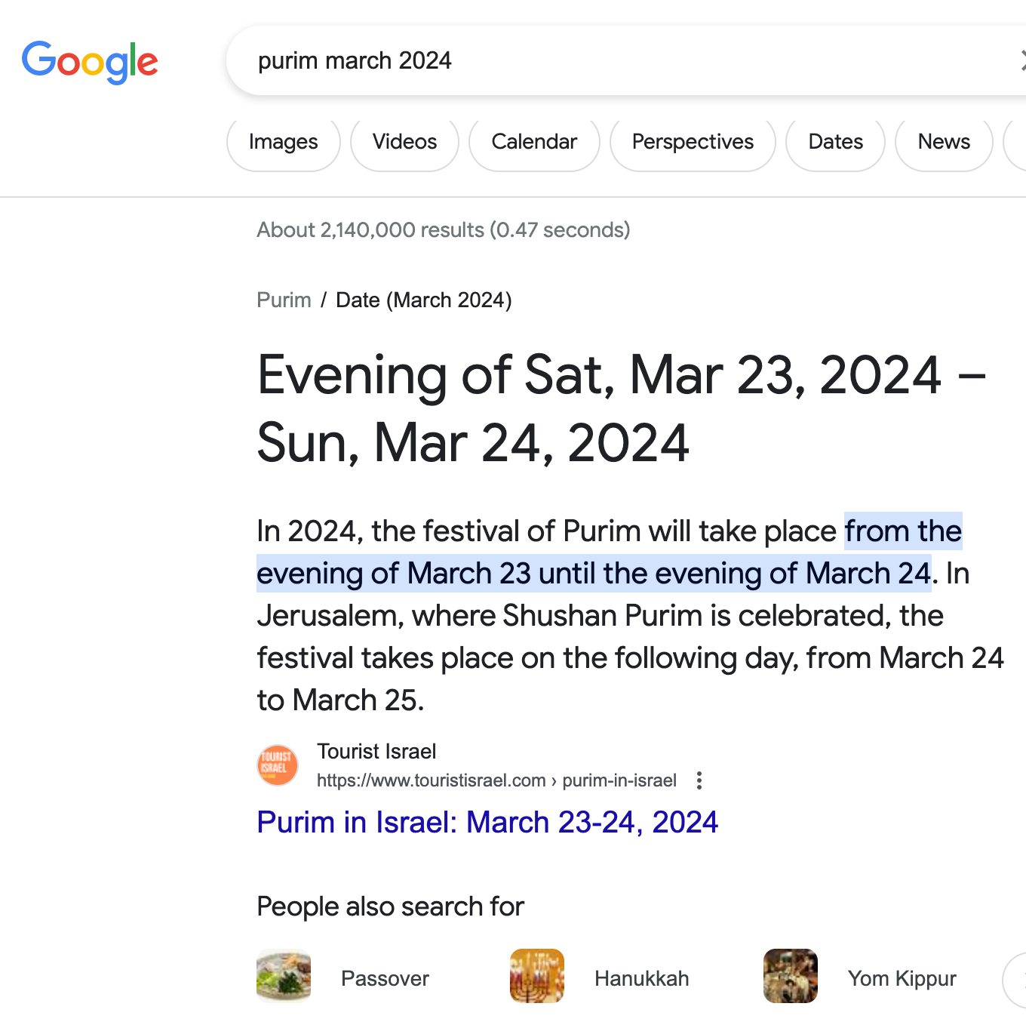Open the three-dot result options menu
This screenshot has width=1026, height=1028.
point(699,780)
